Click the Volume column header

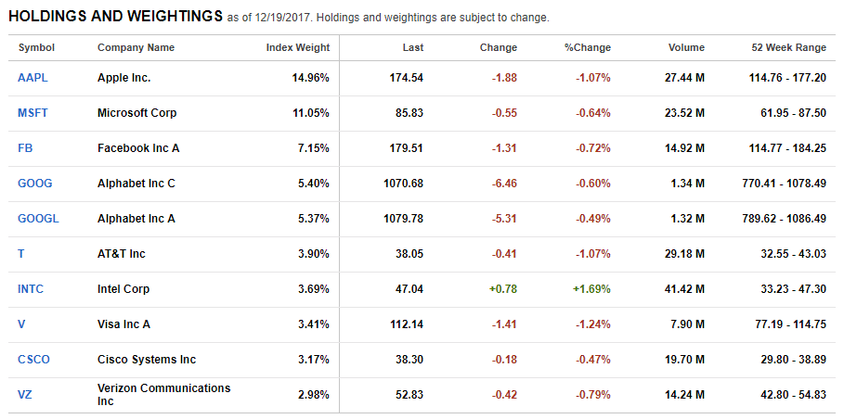coord(686,47)
